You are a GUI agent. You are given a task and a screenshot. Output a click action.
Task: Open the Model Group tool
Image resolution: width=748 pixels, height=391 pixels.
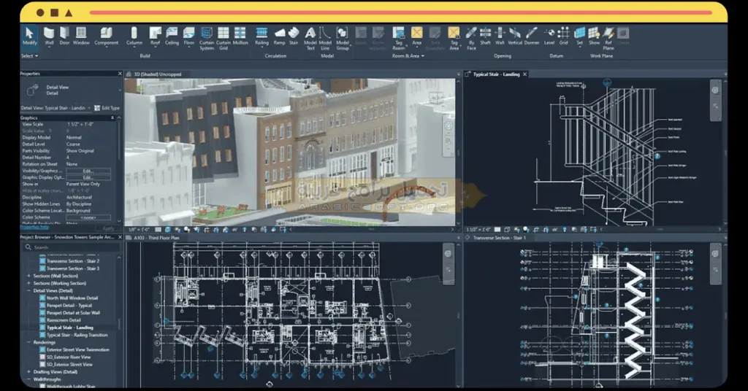(343, 39)
